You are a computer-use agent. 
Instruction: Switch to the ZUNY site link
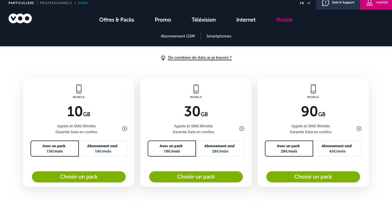(83, 3)
